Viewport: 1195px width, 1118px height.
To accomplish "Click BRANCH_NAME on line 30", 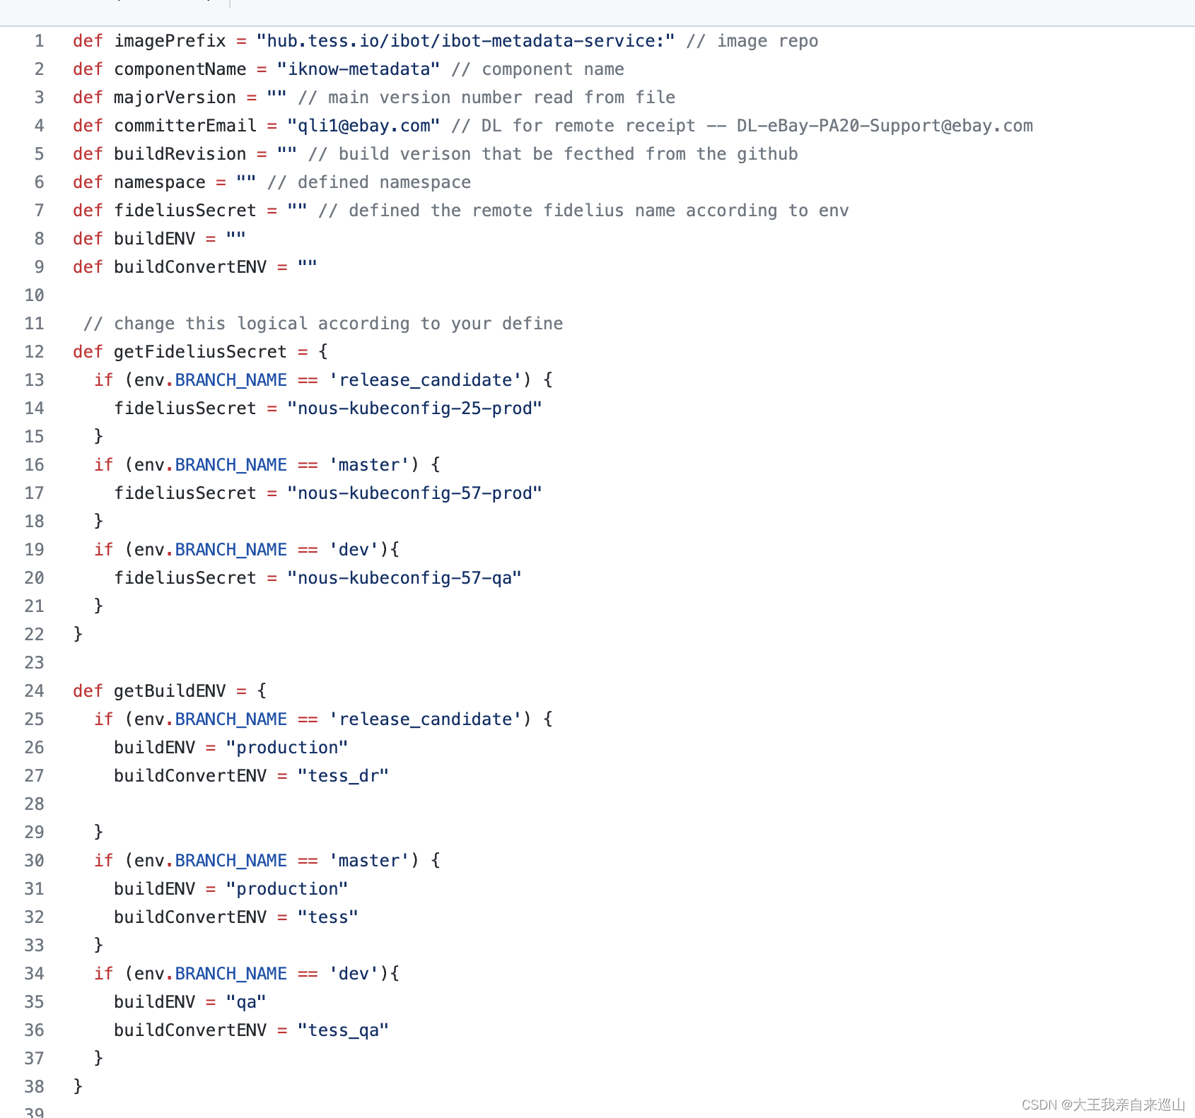I will pos(231,861).
